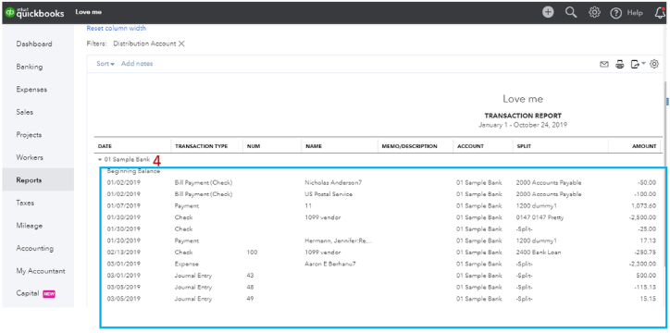This screenshot has width=670, height=333.
Task: Click the Help question mark icon
Action: (x=615, y=13)
